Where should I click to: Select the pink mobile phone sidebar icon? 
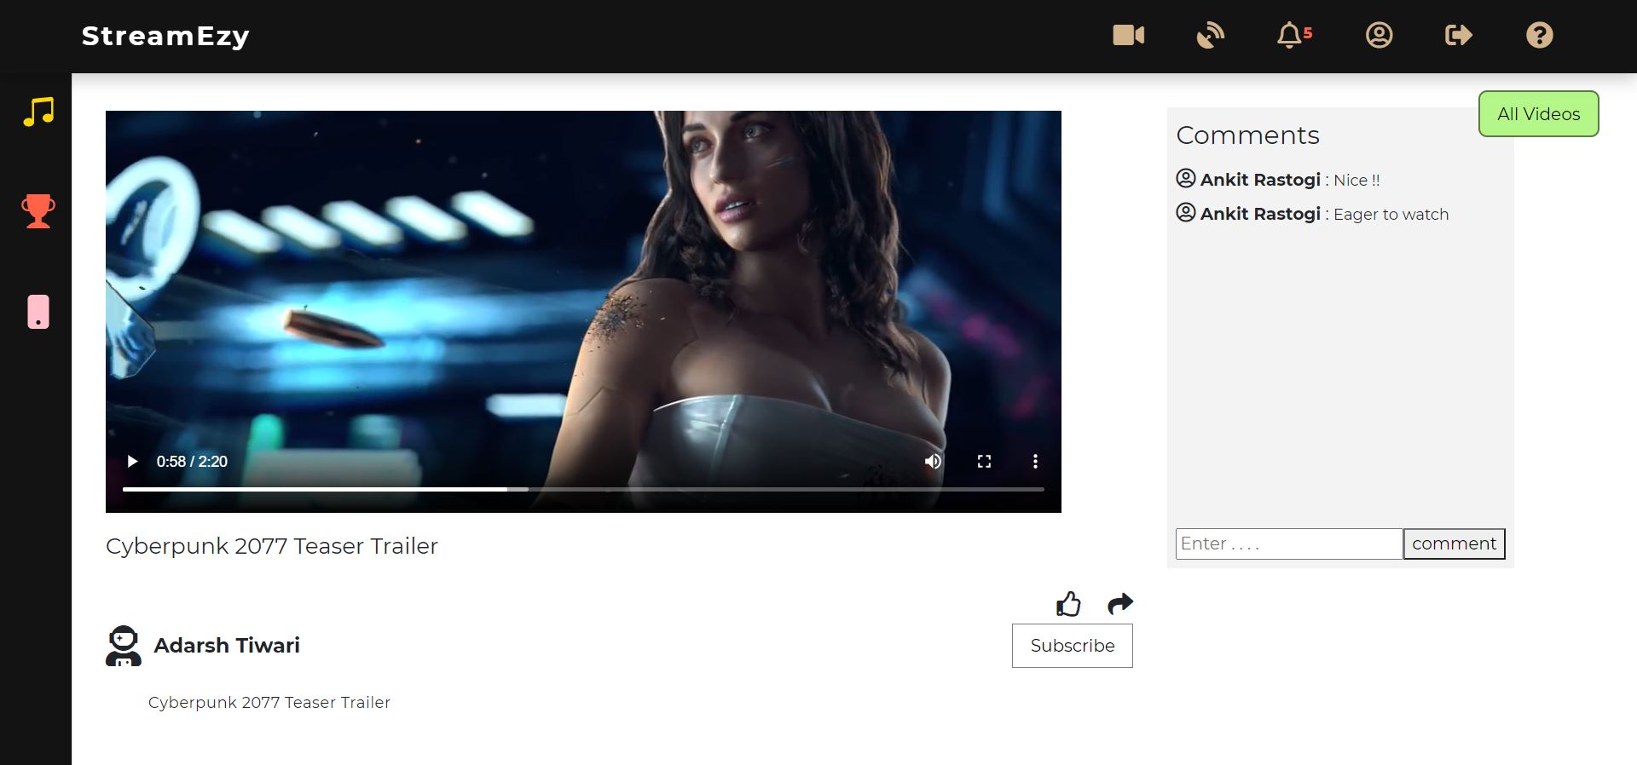click(38, 312)
